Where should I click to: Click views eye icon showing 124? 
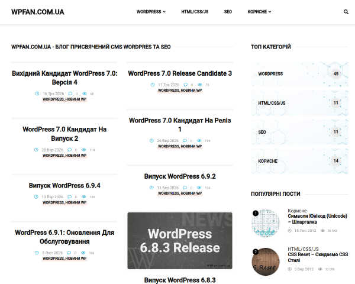[x=199, y=188]
